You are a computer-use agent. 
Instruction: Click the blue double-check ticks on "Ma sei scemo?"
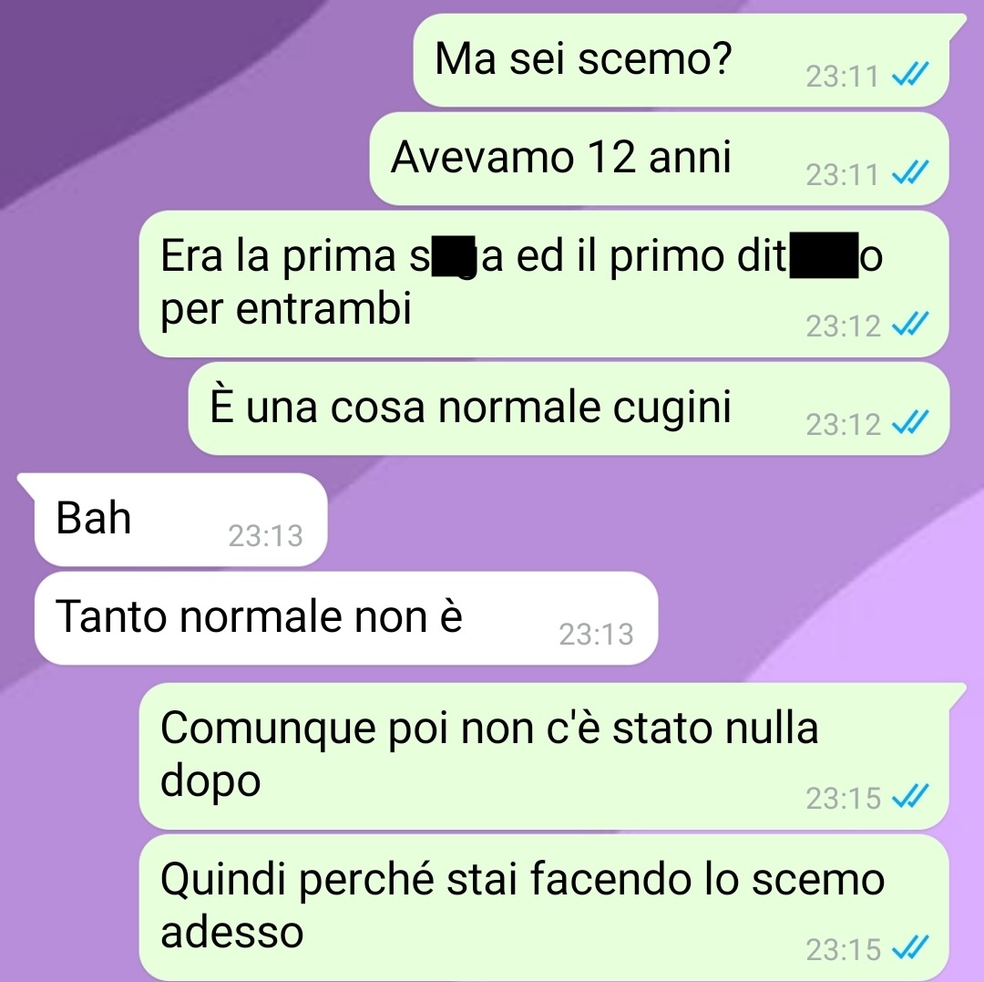pos(910,75)
